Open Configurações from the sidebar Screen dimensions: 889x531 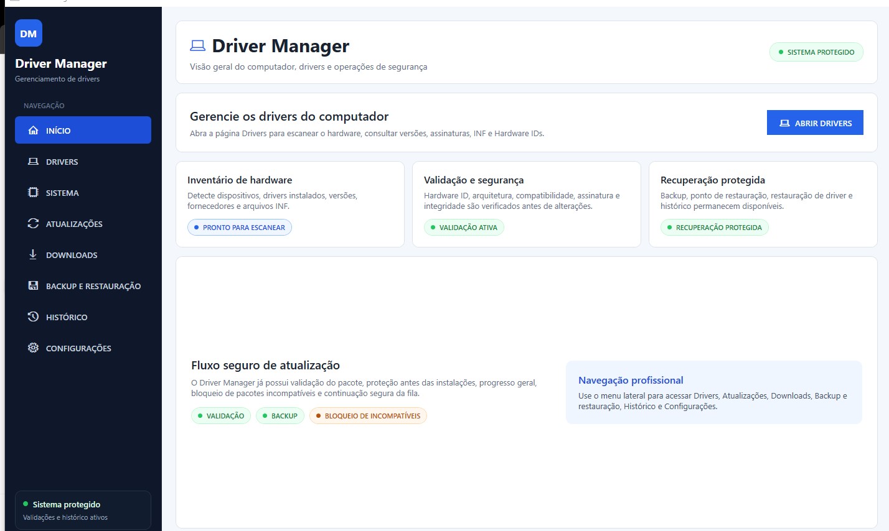point(83,348)
